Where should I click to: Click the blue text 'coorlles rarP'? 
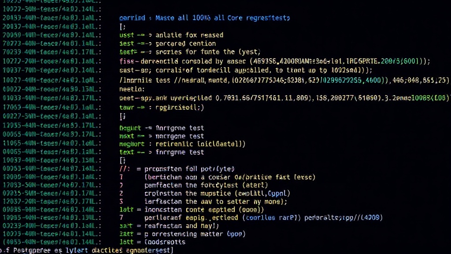(271, 218)
